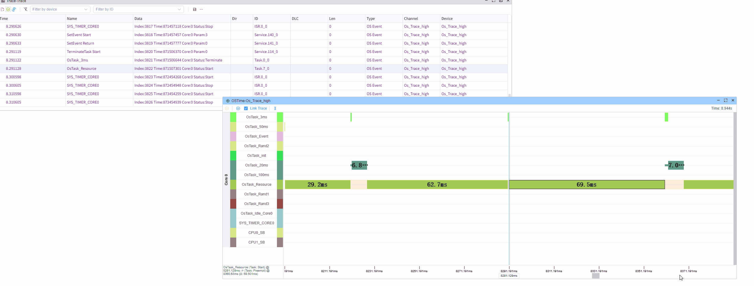This screenshot has height=286, width=754.
Task: Click the zoom-in plus circle icon
Action: click(x=238, y=108)
